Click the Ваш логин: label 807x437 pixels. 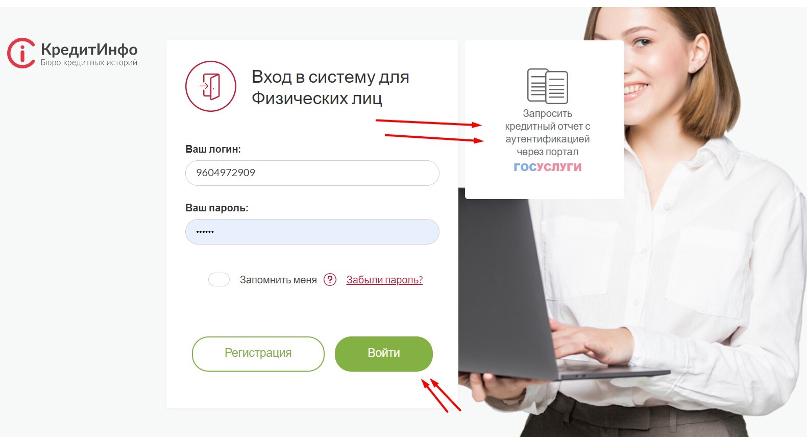pos(213,149)
